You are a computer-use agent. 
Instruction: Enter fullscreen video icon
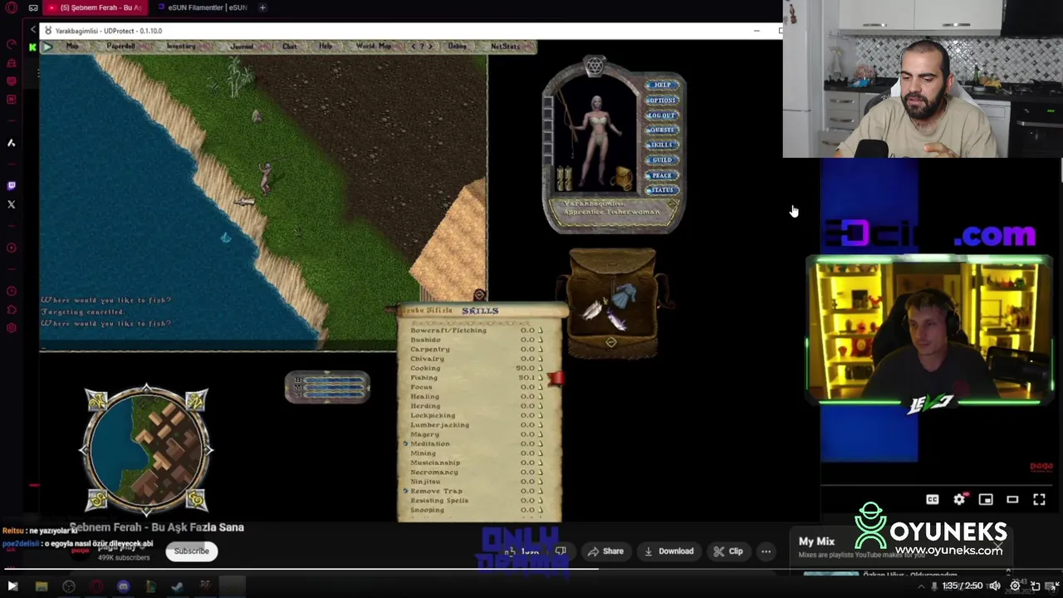(x=1039, y=499)
